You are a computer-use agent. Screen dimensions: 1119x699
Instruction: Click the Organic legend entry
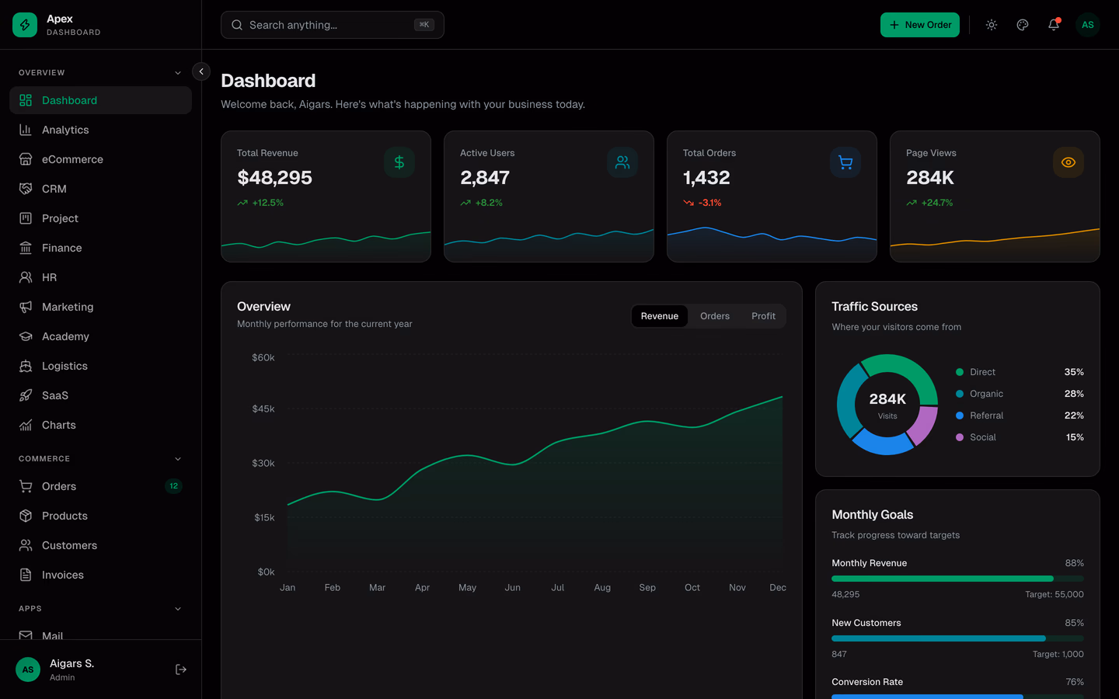(x=1020, y=394)
